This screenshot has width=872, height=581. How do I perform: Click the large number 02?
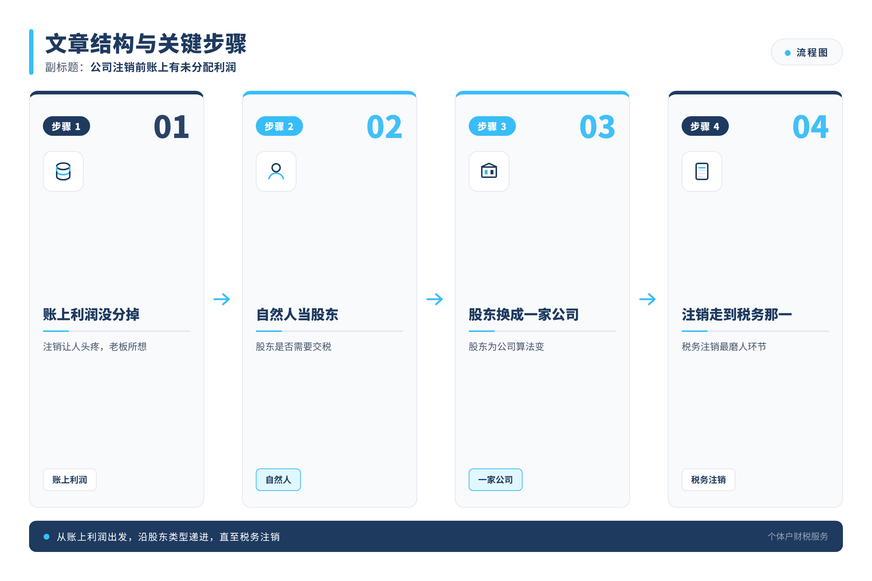(384, 127)
